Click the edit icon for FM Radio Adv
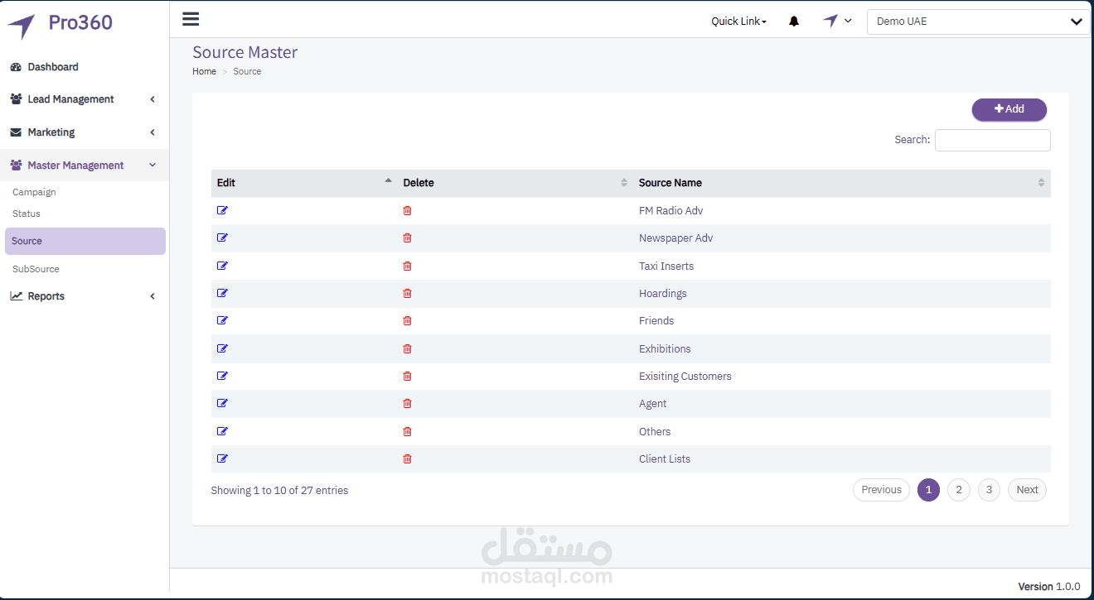The width and height of the screenshot is (1094, 600). [222, 210]
